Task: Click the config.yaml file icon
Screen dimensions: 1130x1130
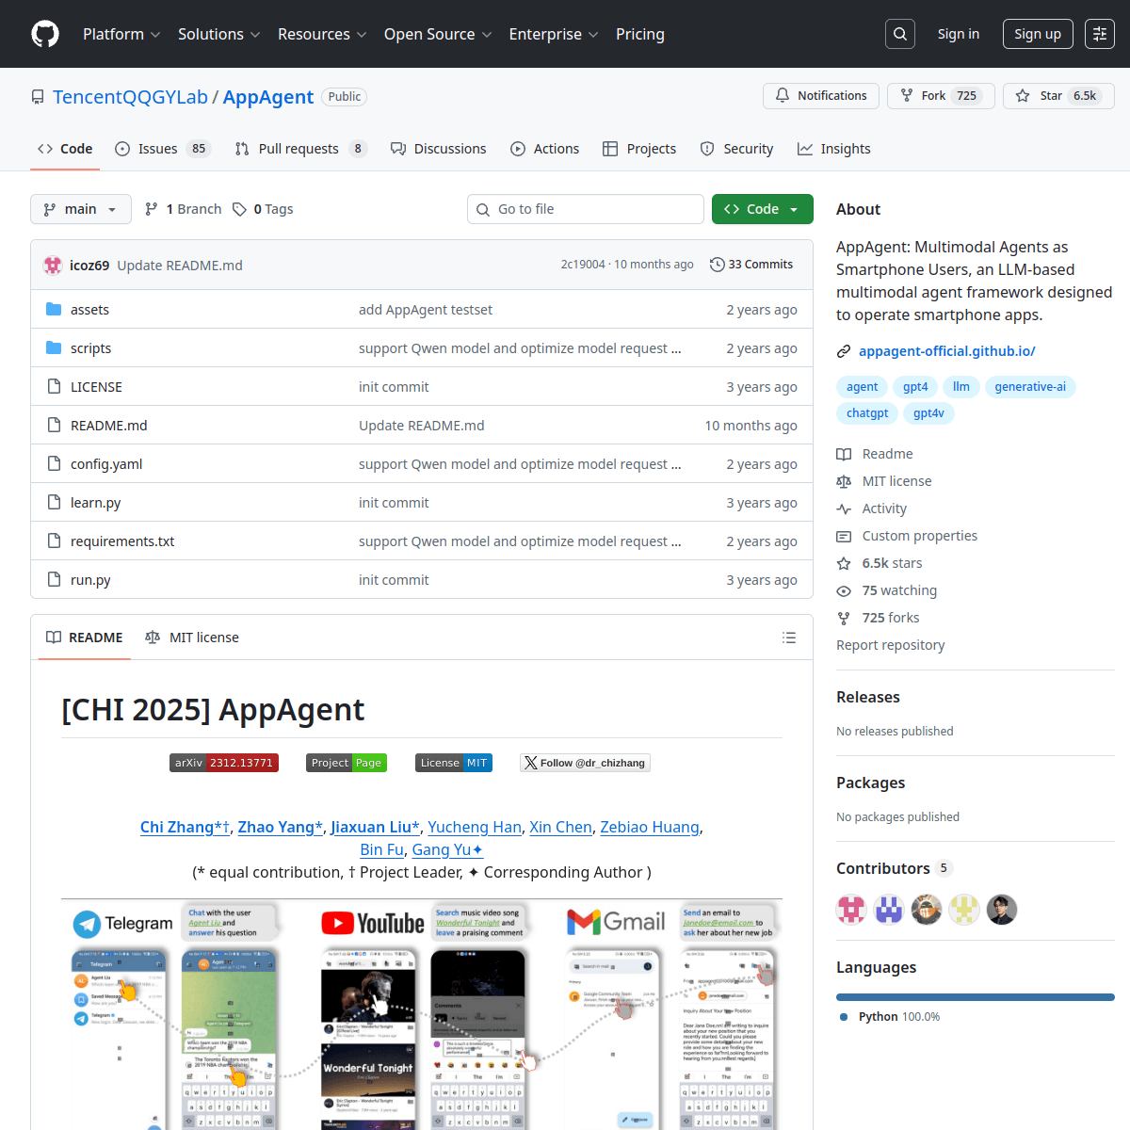Action: [54, 464]
